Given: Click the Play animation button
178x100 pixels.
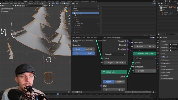Looking at the screenshot, I should (78, 92).
